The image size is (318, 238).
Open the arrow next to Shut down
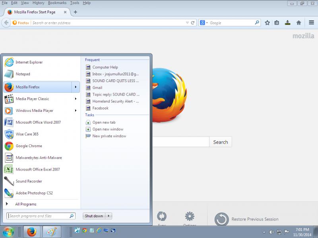(109, 216)
